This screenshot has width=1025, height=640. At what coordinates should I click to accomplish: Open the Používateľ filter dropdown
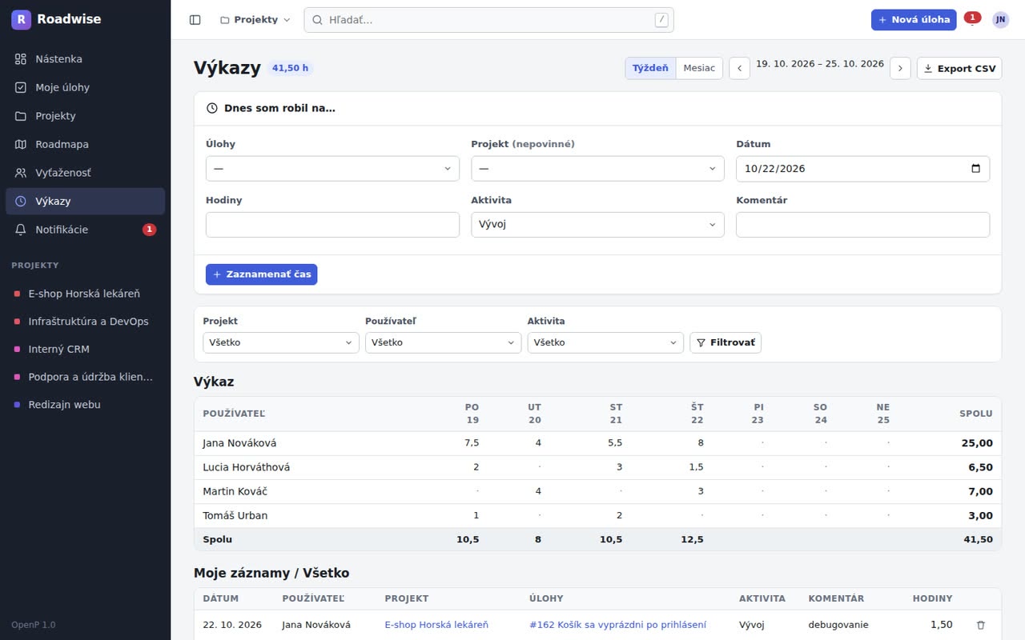click(x=443, y=342)
